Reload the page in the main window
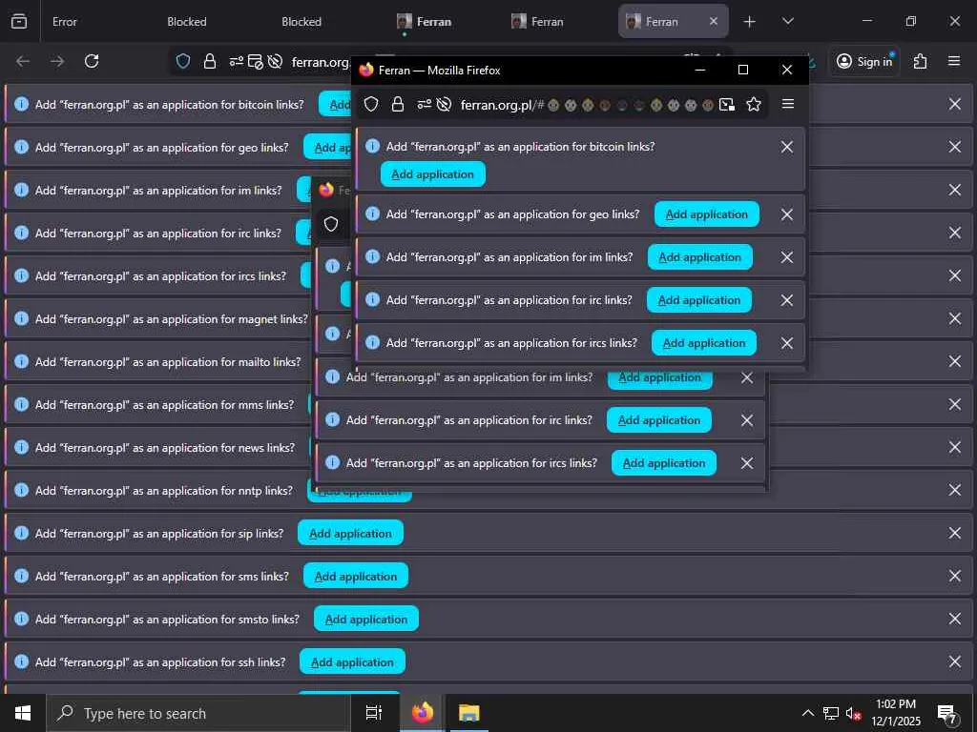Viewport: 977px width, 732px height. tap(92, 61)
